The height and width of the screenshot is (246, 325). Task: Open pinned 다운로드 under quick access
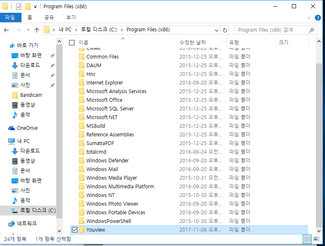[30, 65]
